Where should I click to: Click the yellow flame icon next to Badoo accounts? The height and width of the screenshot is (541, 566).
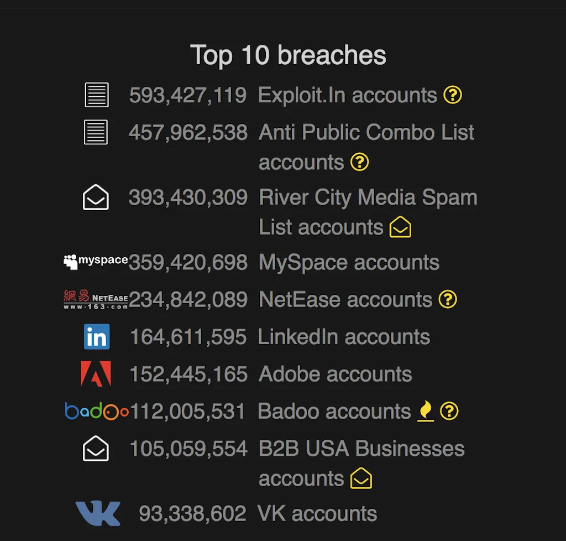click(x=424, y=411)
